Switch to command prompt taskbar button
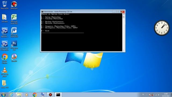 (x=58, y=95)
